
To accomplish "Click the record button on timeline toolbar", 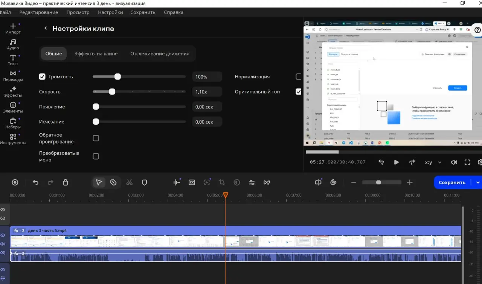I will [x=15, y=182].
